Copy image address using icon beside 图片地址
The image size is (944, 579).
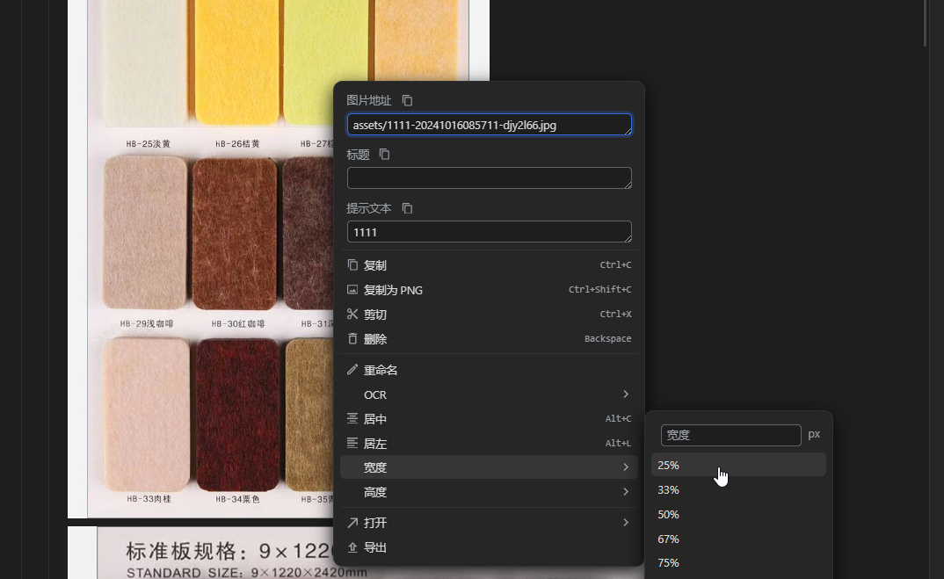[x=407, y=100]
